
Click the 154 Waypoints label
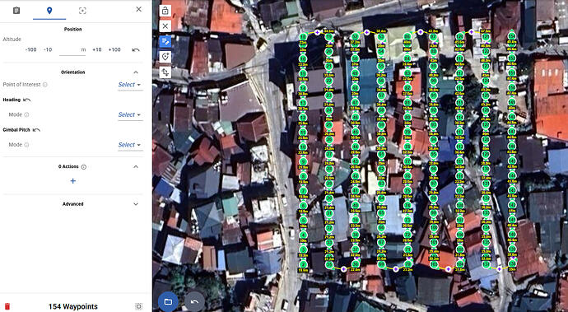coord(72,306)
